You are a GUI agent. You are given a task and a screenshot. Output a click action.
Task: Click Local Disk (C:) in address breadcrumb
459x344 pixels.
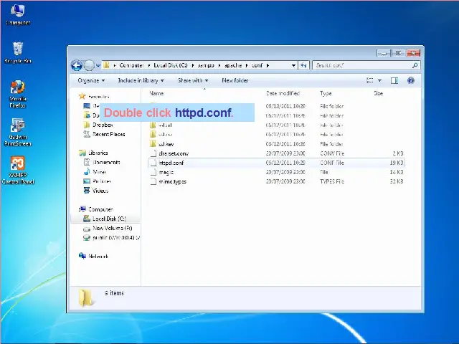[x=171, y=65]
